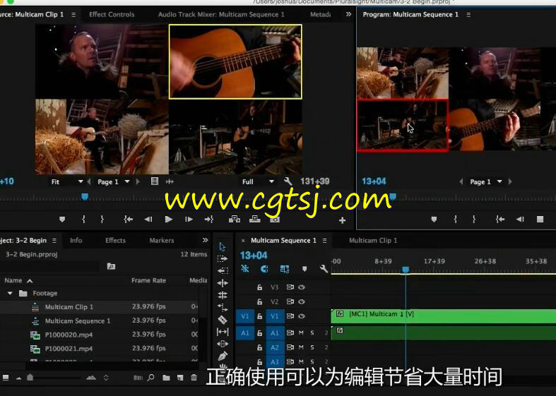Click Drag Video Only filmstrip icon

pos(155,181)
